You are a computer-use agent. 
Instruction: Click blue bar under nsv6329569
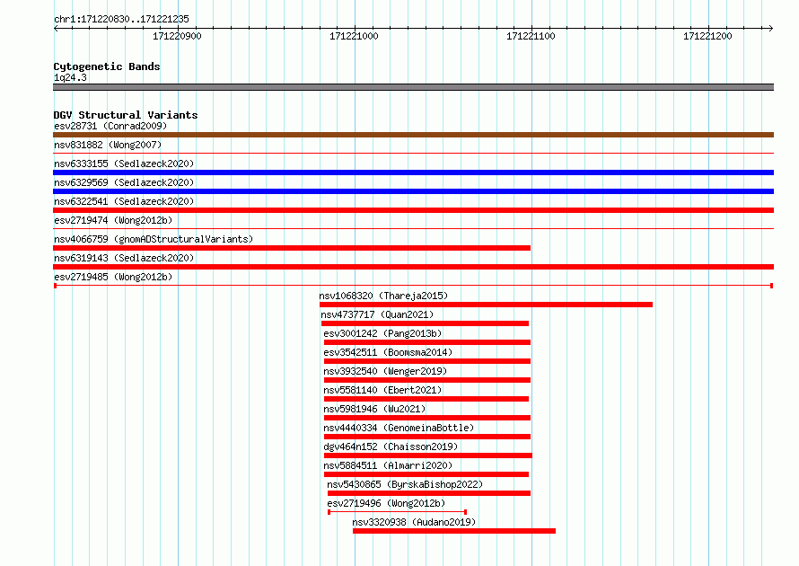[413, 191]
